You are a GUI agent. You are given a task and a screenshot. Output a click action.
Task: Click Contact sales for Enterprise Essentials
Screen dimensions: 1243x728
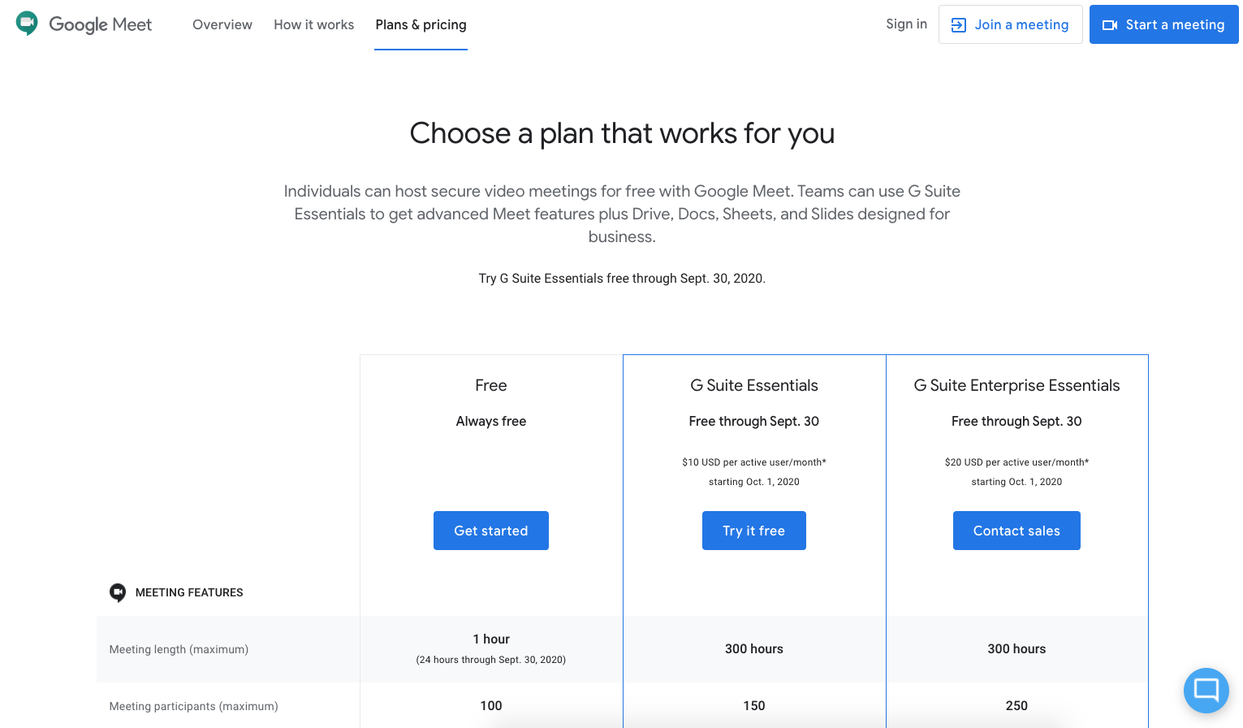coord(1016,531)
